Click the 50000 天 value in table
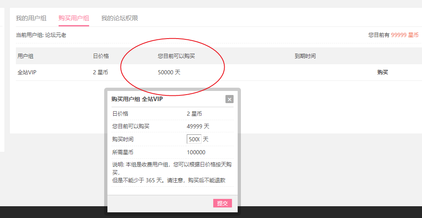Viewport: 422px width, 218px height. (x=169, y=72)
